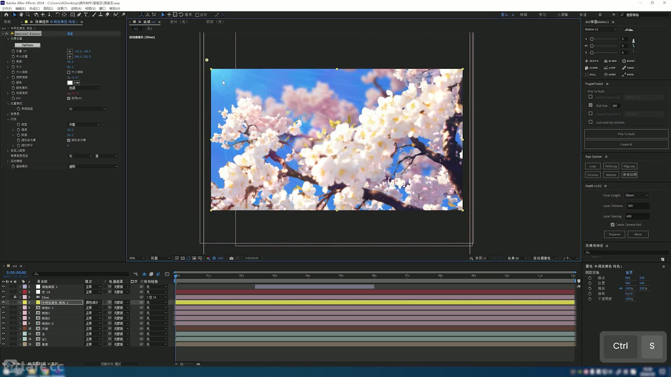Open the 经典3D renderer dropdown
Screen dimensions: 671x377
pos(517,258)
